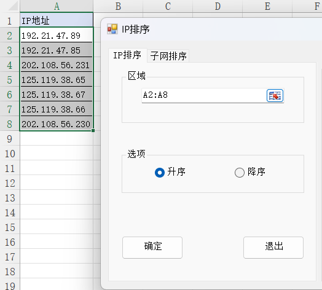Select the 升序 radio button
The width and height of the screenshot is (322, 290).
pos(160,172)
